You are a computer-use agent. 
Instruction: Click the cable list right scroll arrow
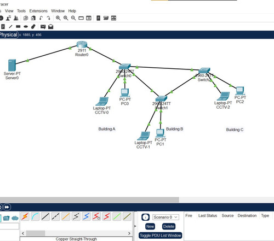(129, 233)
